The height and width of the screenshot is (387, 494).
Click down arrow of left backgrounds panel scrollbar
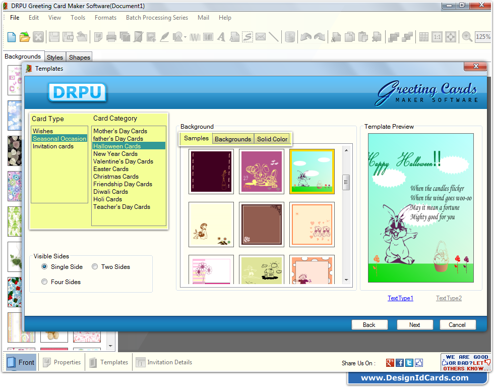110,346
